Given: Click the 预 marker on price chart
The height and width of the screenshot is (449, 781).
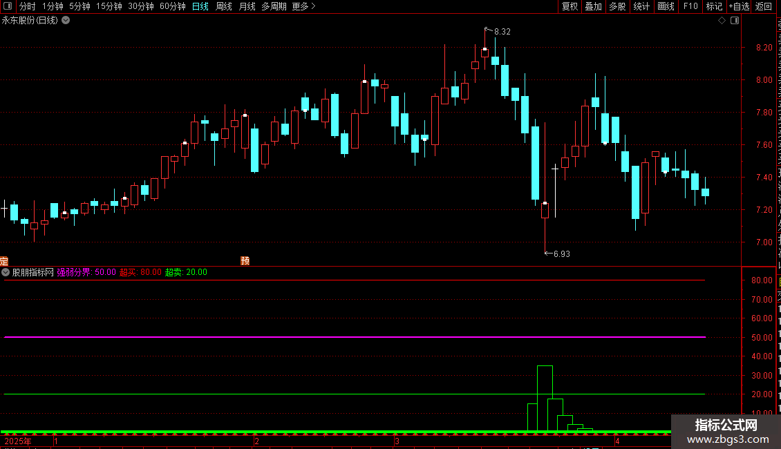Looking at the screenshot, I should (245, 261).
